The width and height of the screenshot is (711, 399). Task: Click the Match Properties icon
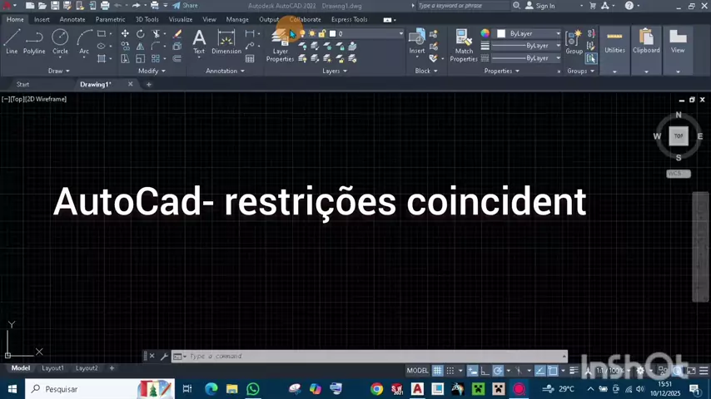pos(464,46)
